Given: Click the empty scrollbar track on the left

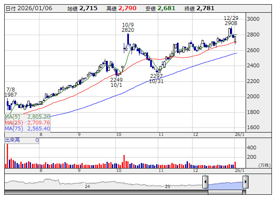Looking at the screenshot, I should (x=102, y=193).
